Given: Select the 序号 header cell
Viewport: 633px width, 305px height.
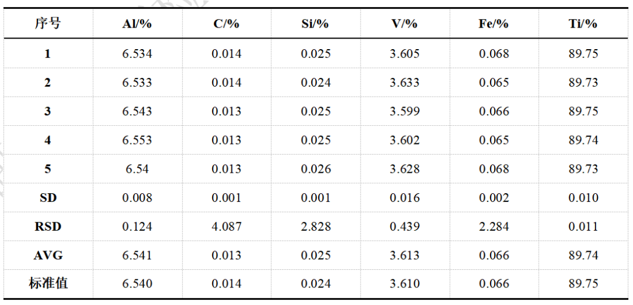Looking at the screenshot, I should pos(47,24).
